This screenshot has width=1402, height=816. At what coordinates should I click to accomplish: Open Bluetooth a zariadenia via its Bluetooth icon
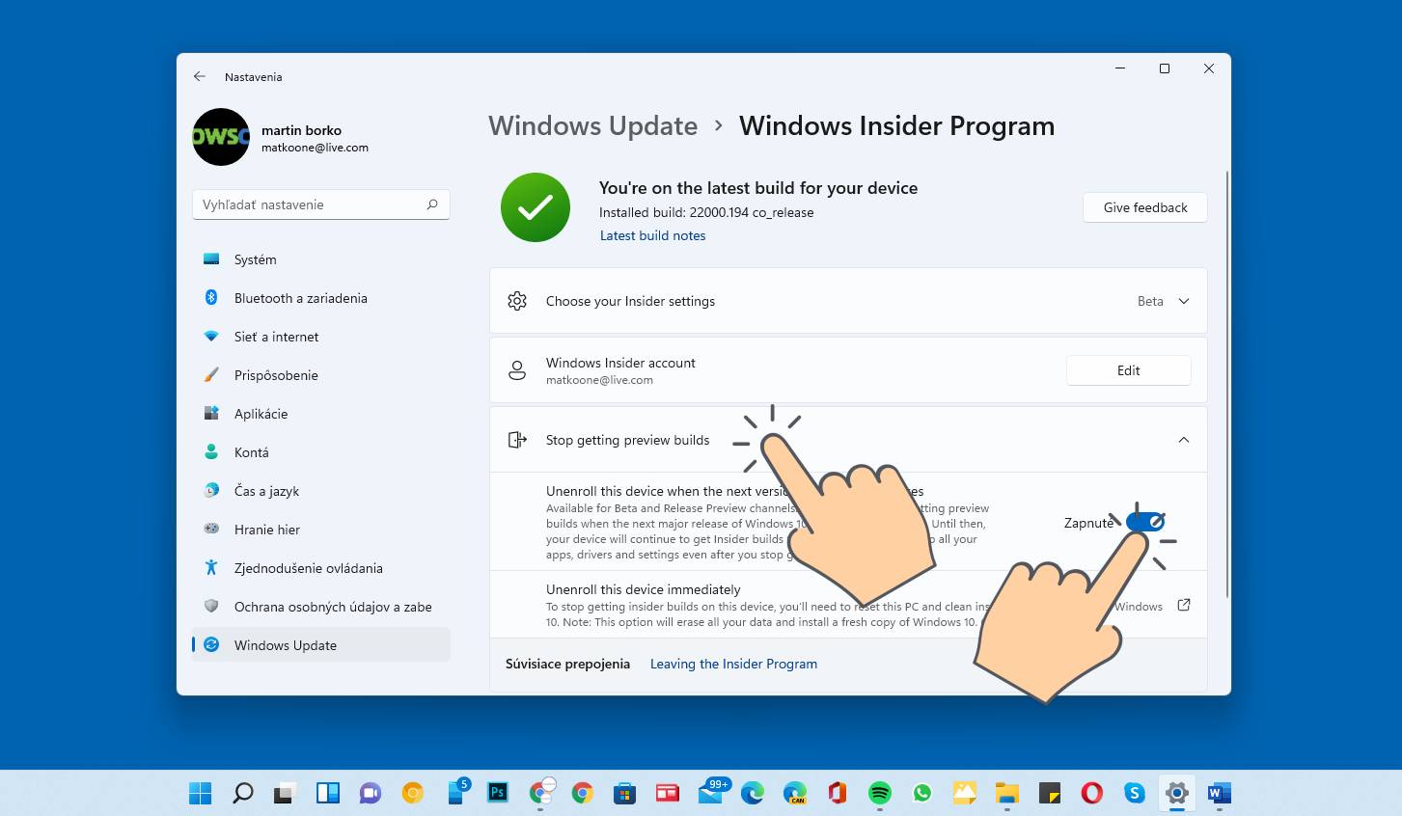(x=211, y=297)
